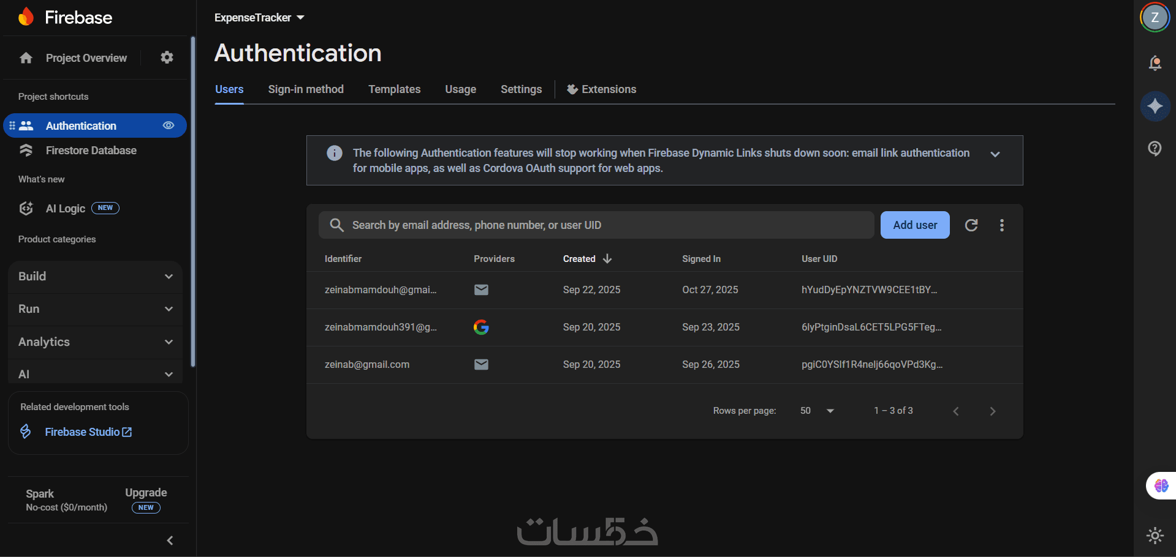Click the Add user button

(x=915, y=225)
